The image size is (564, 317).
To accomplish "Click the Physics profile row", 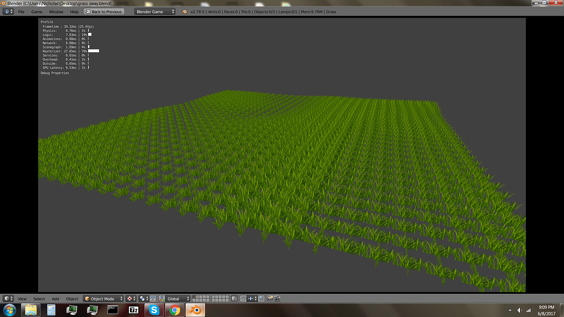I will tap(66, 31).
